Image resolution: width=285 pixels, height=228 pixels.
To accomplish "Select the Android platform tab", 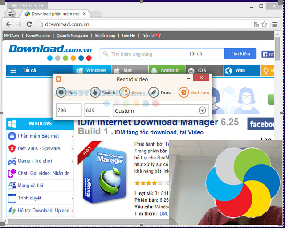I will tap(167, 70).
